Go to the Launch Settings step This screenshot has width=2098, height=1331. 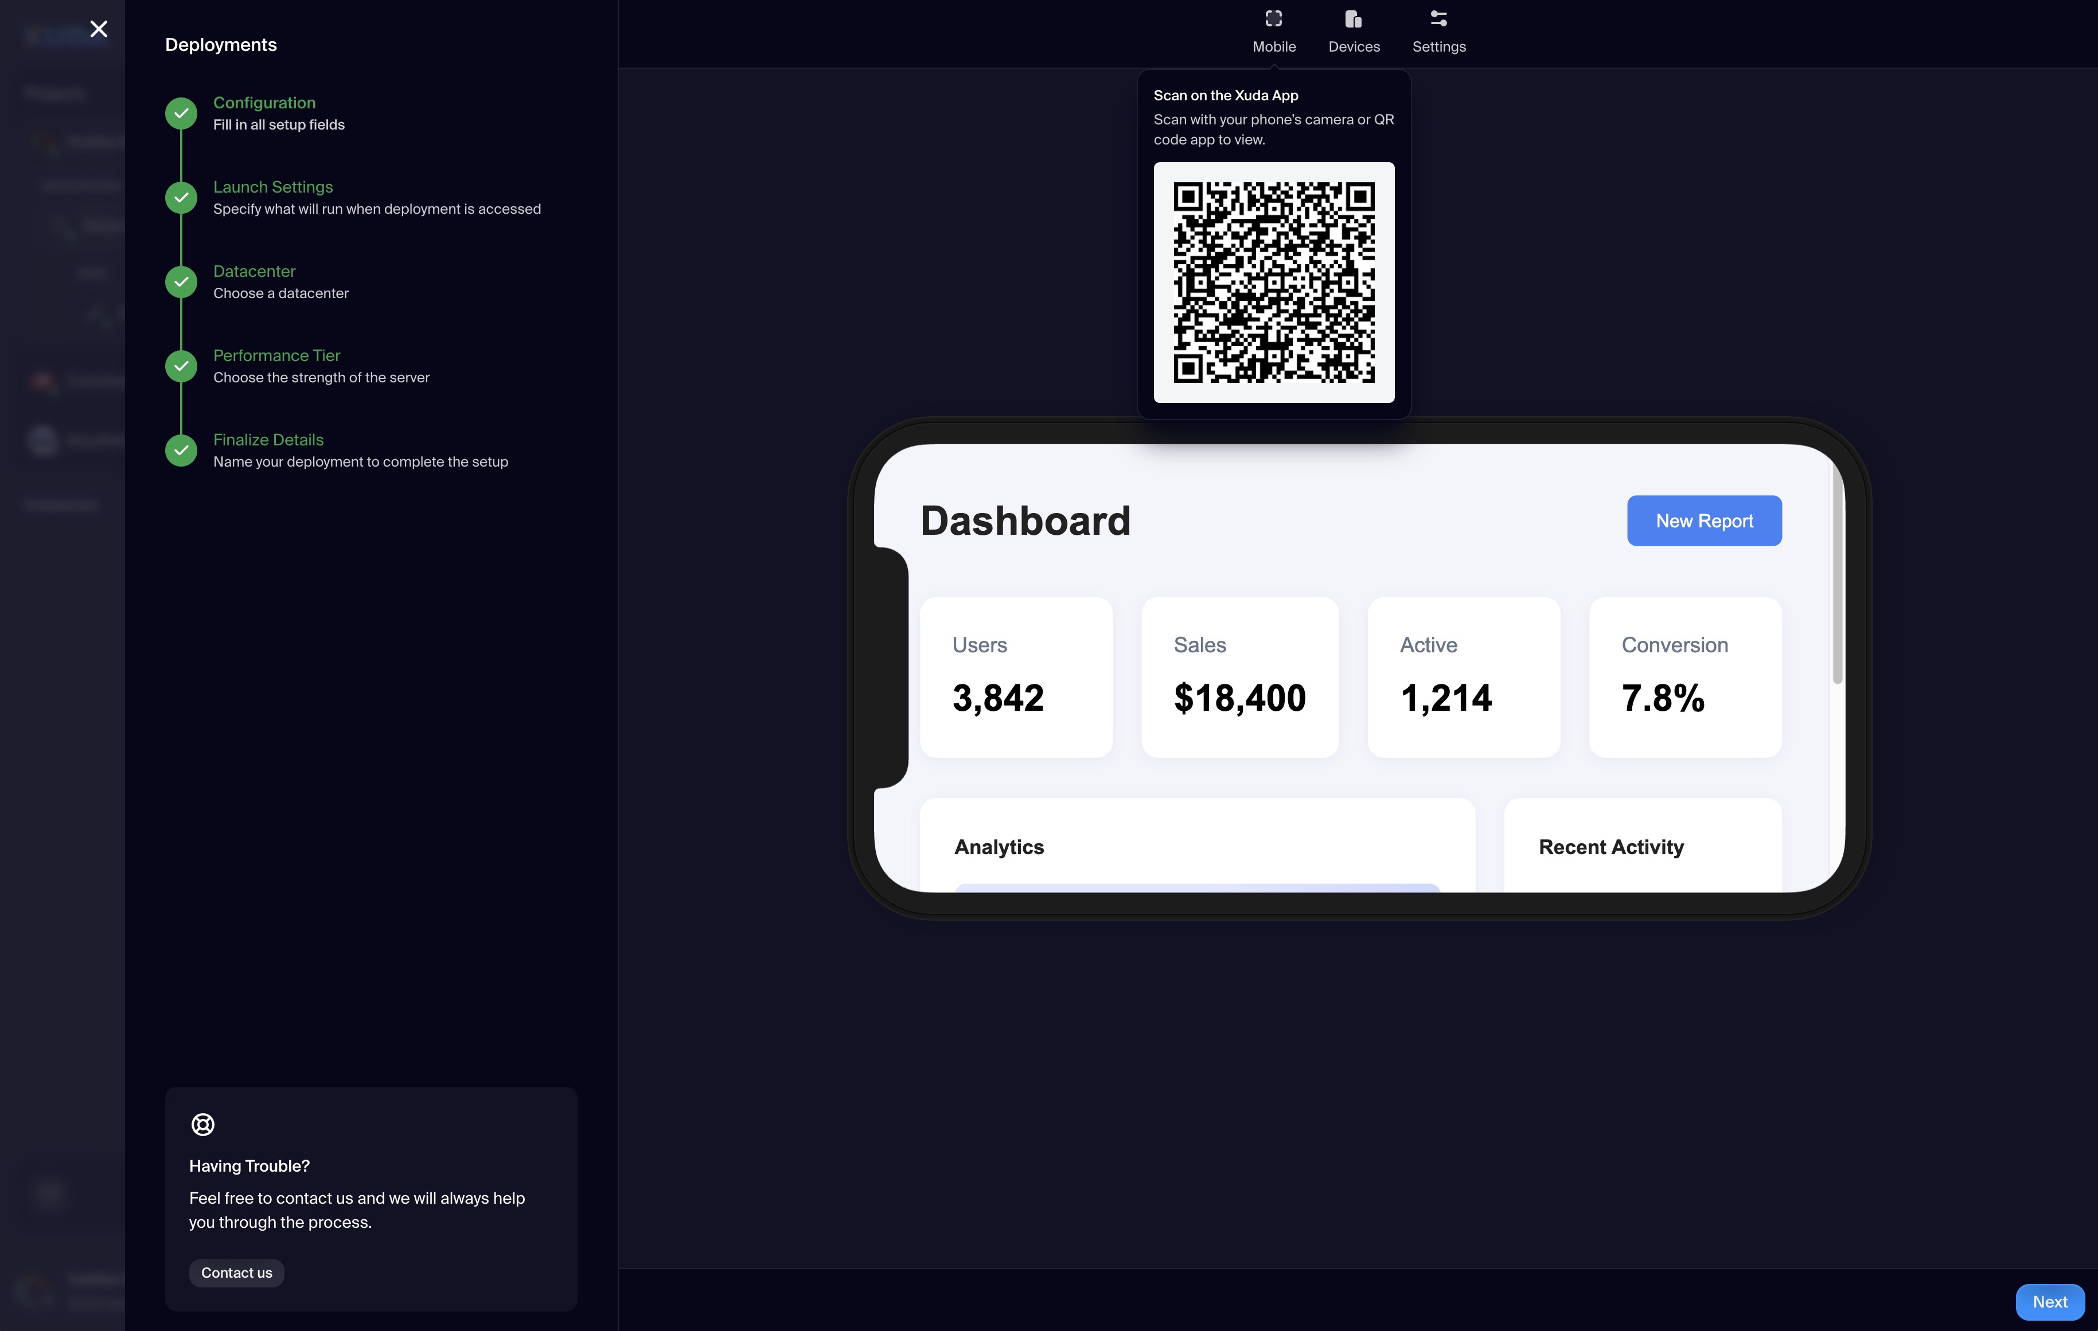click(272, 187)
